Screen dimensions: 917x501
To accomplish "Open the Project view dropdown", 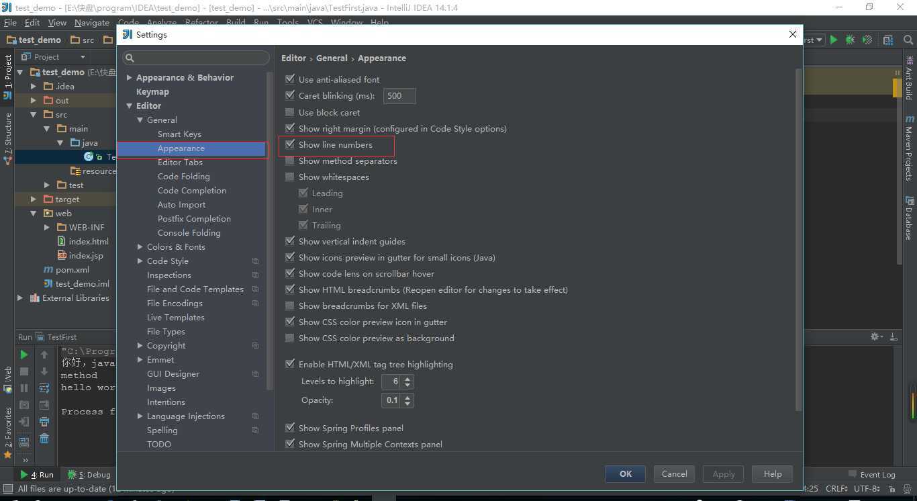I will pyautogui.click(x=83, y=57).
